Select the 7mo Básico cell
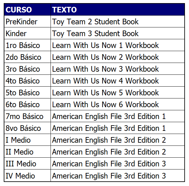The width and height of the screenshot is (189, 186). [24, 117]
